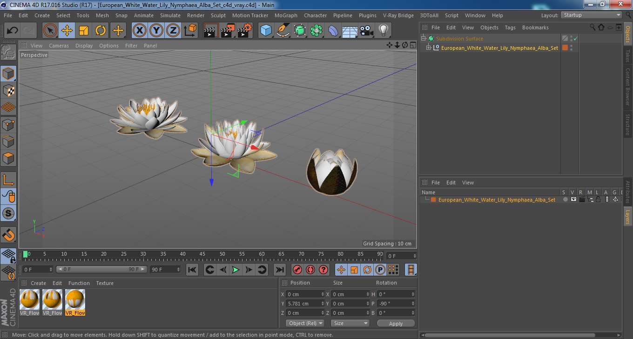Toggle Snap magnet icon
The image size is (633, 339).
(x=8, y=234)
